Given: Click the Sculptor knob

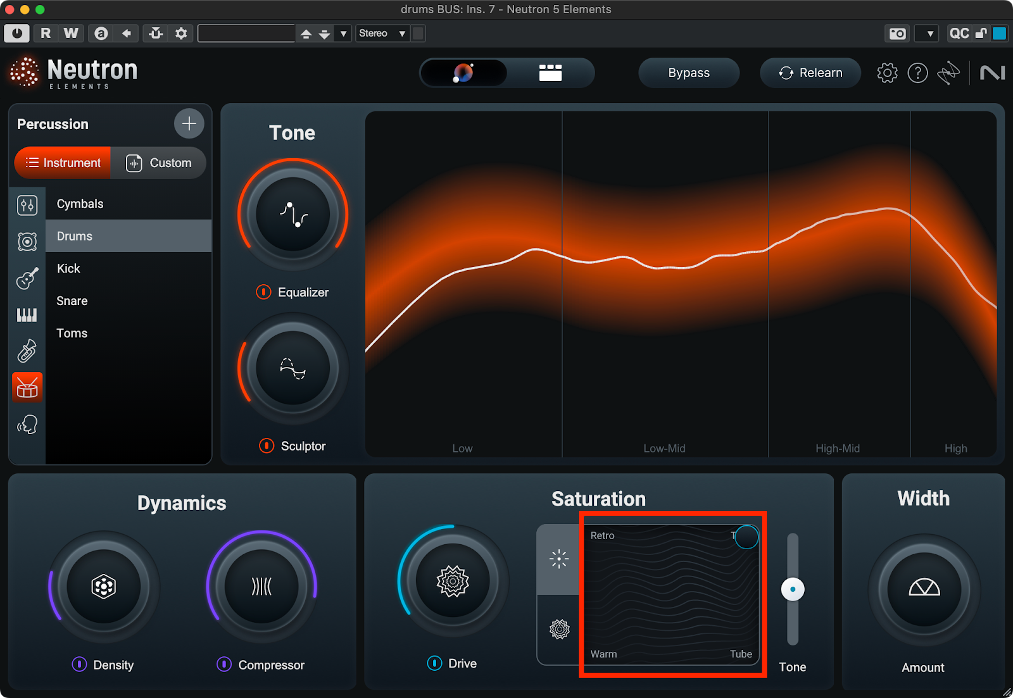Looking at the screenshot, I should point(293,368).
